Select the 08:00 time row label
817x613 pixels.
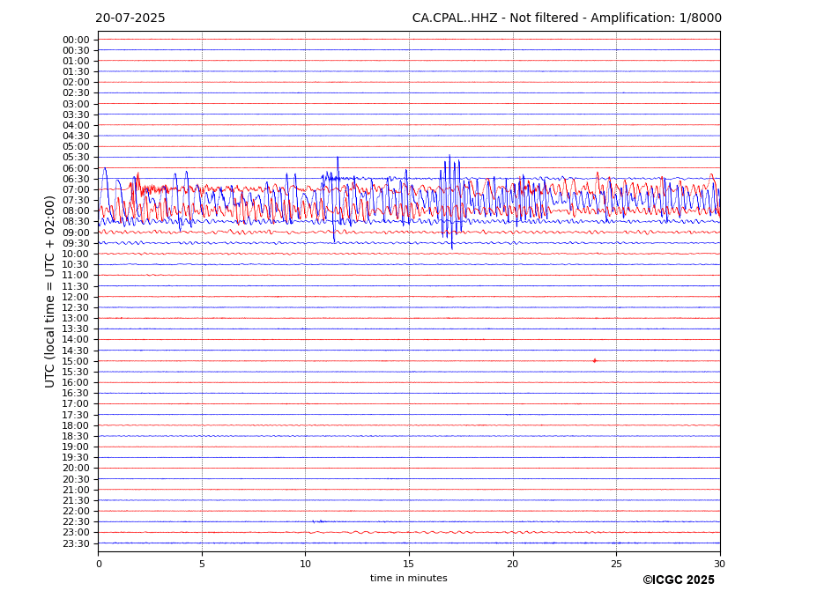coord(76,210)
